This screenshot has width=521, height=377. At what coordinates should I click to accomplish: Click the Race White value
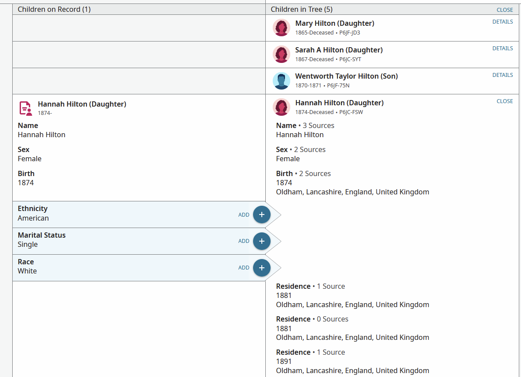(x=27, y=271)
